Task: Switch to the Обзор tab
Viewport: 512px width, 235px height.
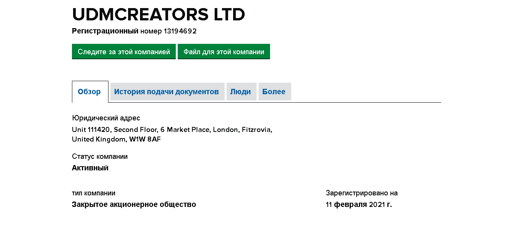Action: click(89, 92)
